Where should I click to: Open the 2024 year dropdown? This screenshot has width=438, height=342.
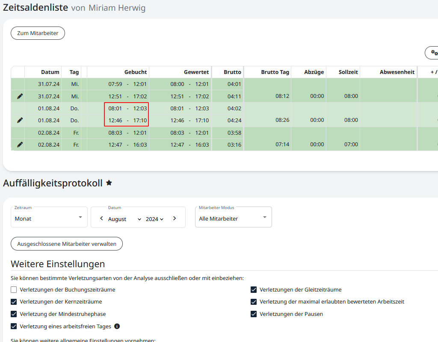coord(154,219)
